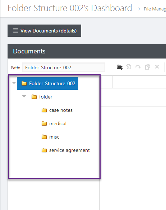Collapse the 'folder' subfolder arrow
The width and height of the screenshot is (166, 210).
click(x=24, y=96)
